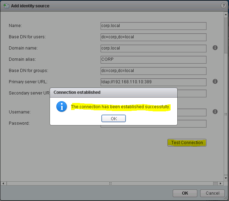Click the info icon beside Username

[x=215, y=112]
